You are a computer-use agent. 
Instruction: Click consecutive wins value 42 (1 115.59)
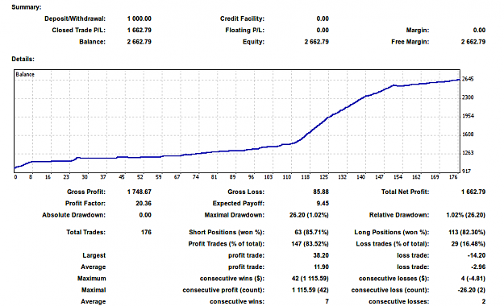pyautogui.click(x=310, y=279)
